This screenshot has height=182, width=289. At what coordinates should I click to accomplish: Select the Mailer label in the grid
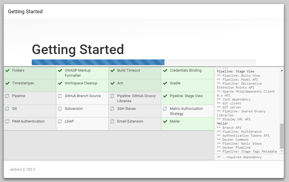tap(175, 121)
